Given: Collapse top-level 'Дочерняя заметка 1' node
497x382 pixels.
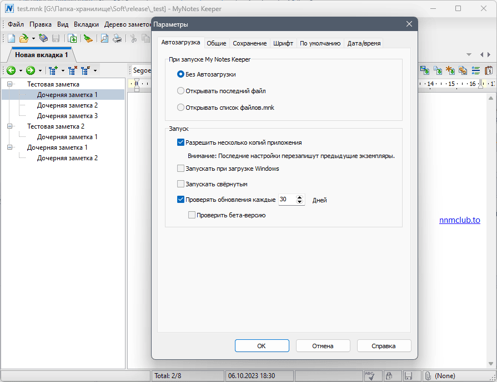Looking at the screenshot, I should tap(10, 147).
